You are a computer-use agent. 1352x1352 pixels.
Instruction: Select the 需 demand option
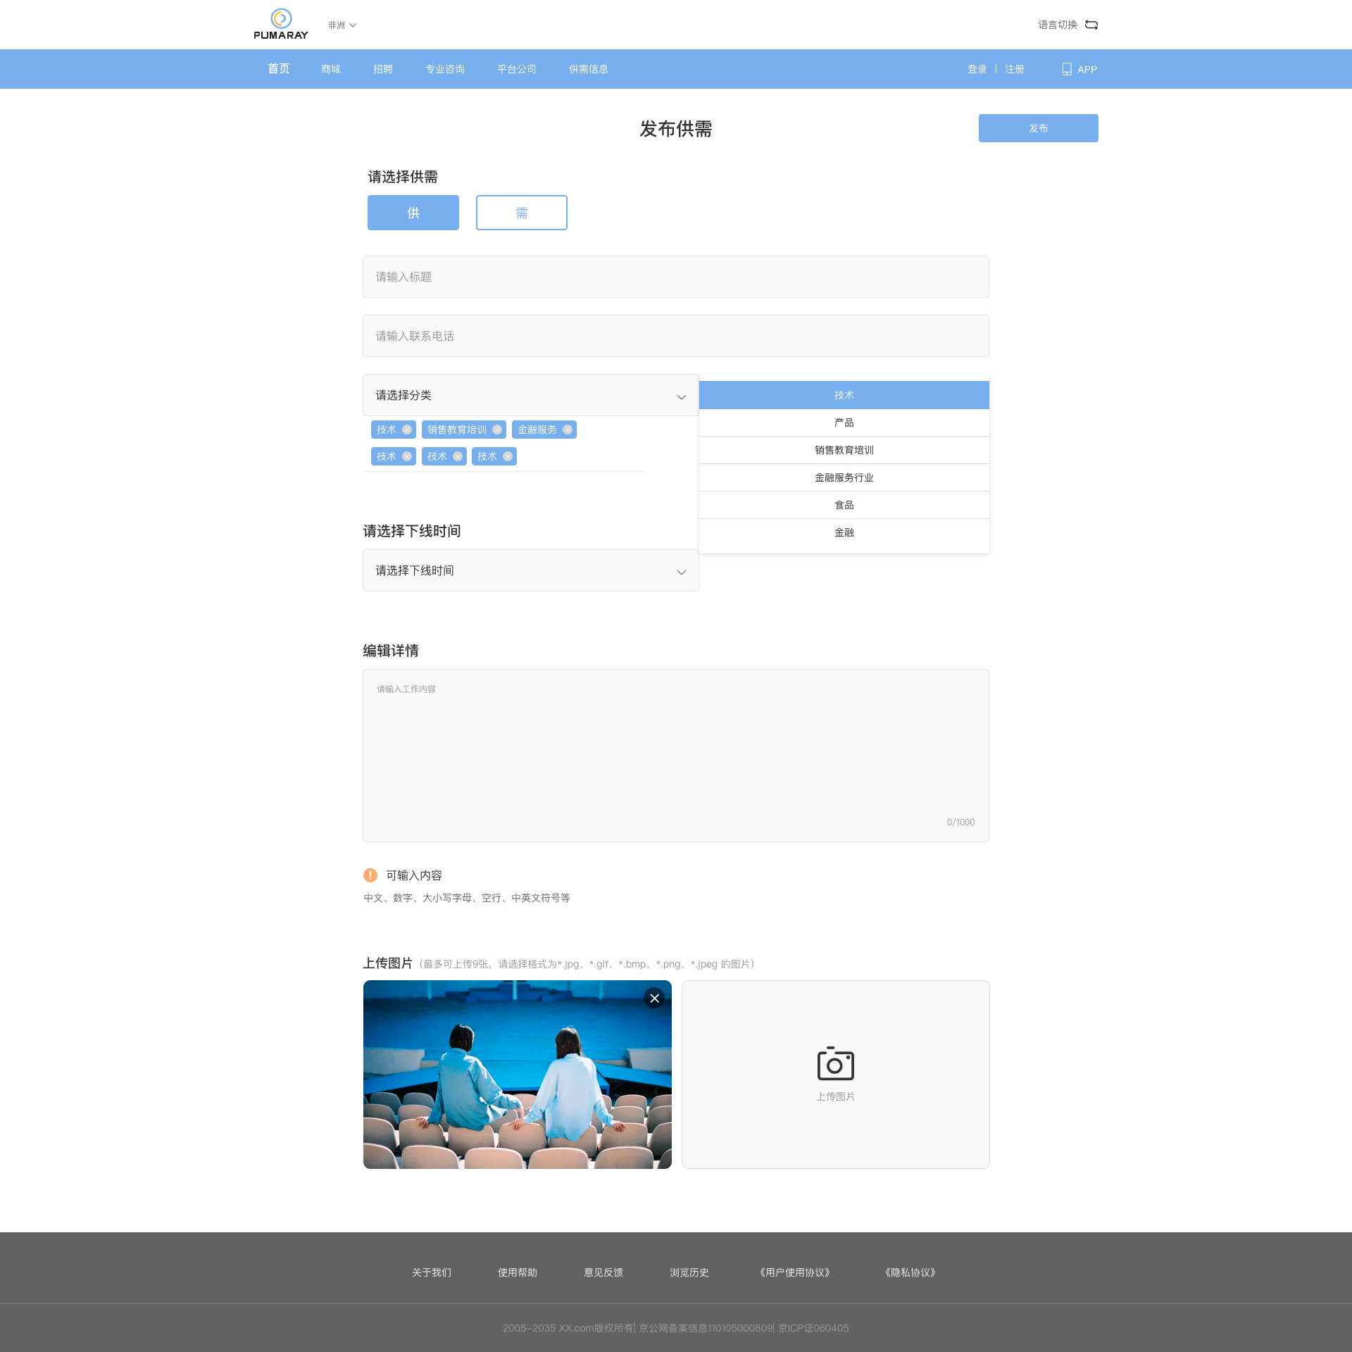coord(522,213)
